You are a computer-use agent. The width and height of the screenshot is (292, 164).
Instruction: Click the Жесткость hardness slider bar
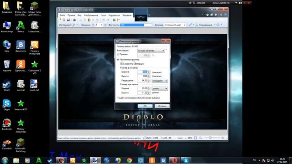point(136,25)
